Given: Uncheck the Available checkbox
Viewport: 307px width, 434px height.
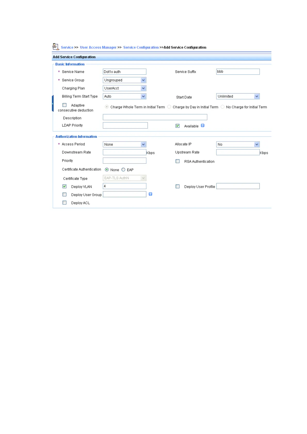Looking at the screenshot, I should pyautogui.click(x=177, y=126).
